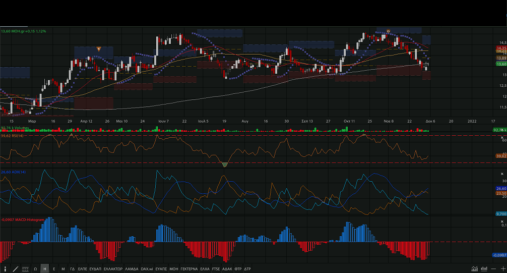507x273 pixels.
Task: Open the ΦΤΡ ticker
Action: tap(238, 269)
